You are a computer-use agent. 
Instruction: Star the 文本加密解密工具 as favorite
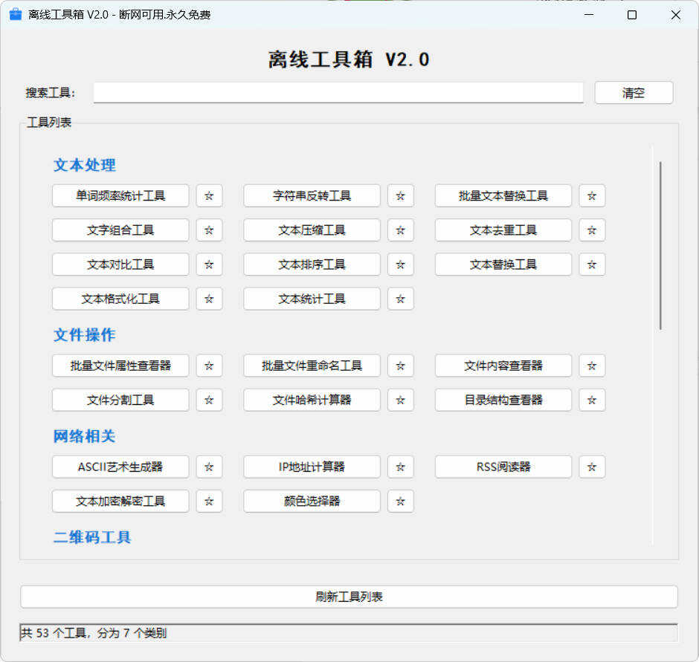pos(209,501)
